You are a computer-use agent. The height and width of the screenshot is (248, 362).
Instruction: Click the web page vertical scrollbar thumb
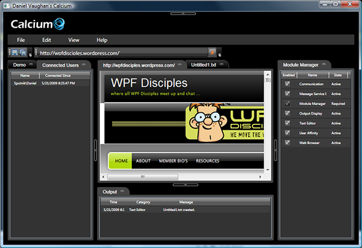[267, 80]
